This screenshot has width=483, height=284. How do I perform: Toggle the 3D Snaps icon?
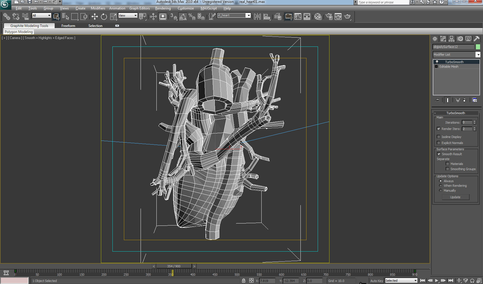pos(174,17)
